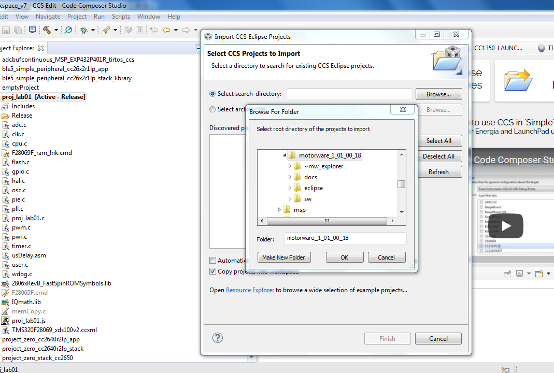Click Make New Folder button
554x373 pixels.
coord(283,257)
